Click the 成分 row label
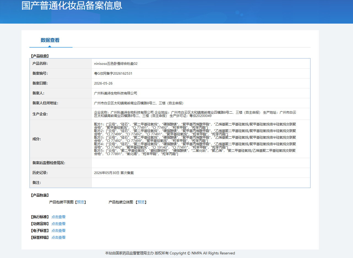 (x=37, y=139)
